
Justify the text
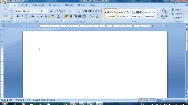coord(80,16)
